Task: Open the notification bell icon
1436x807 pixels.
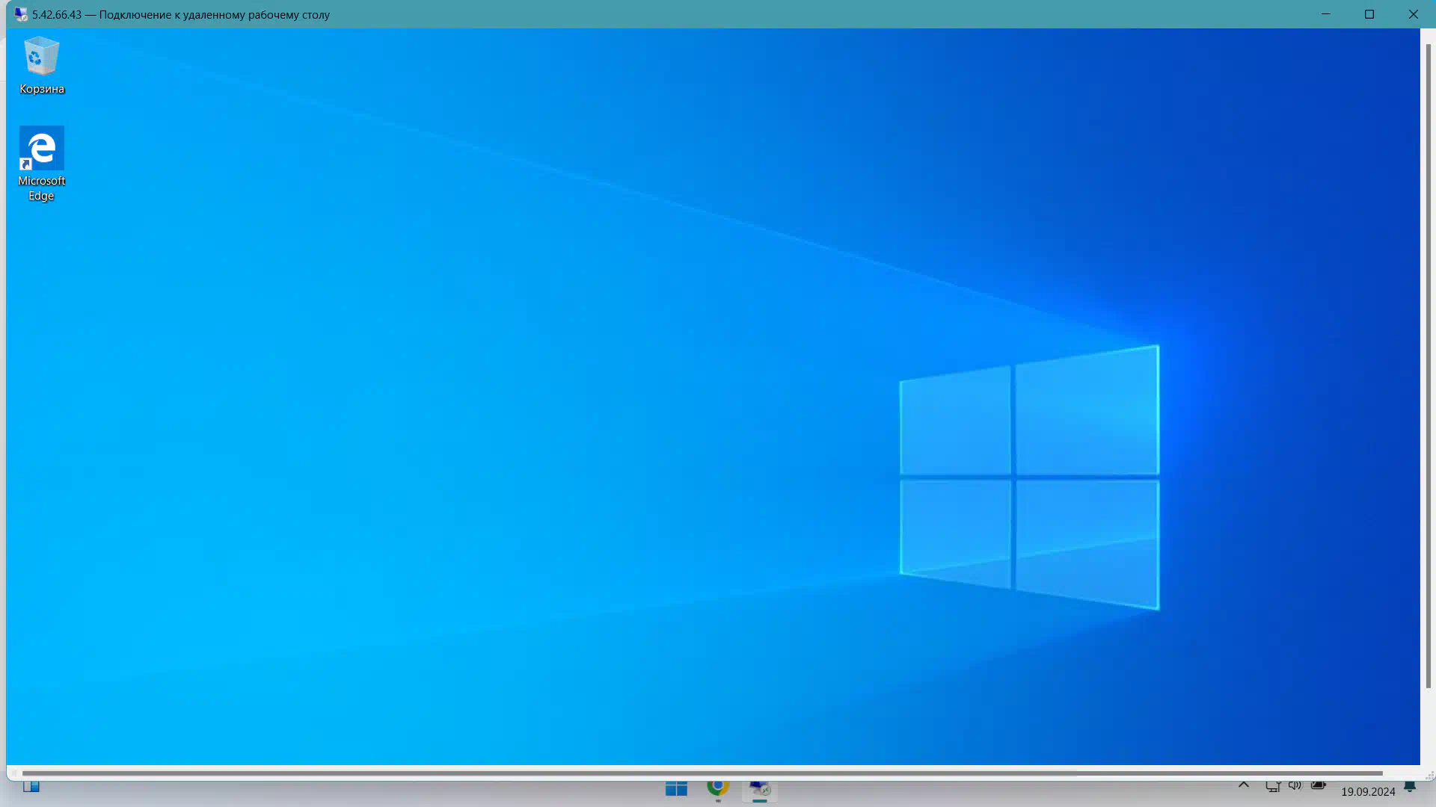Action: (1410, 788)
